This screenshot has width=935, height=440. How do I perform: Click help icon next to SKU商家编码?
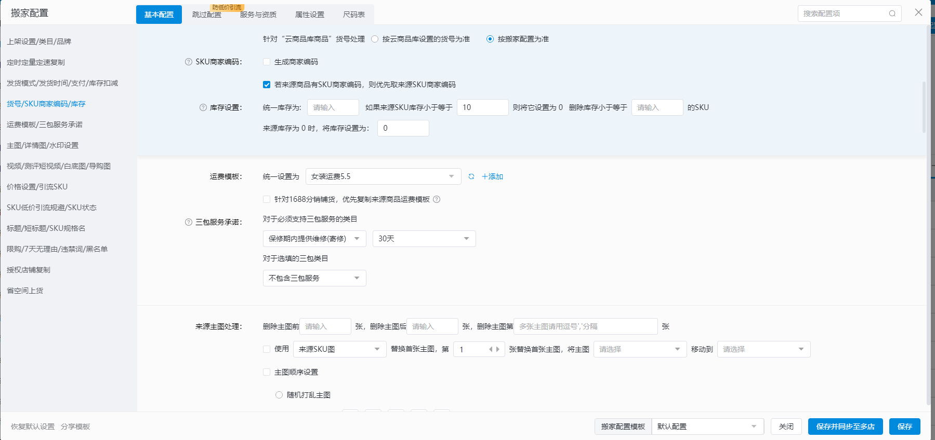click(189, 62)
